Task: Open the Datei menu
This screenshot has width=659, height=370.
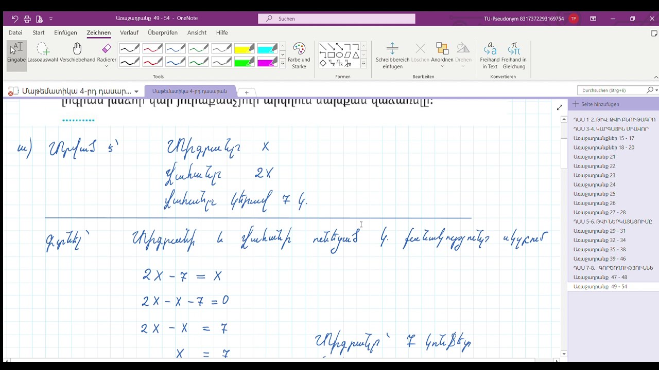Action: click(15, 32)
